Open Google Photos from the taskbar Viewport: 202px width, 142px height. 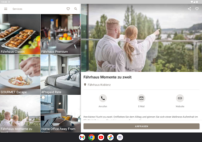tap(110, 137)
